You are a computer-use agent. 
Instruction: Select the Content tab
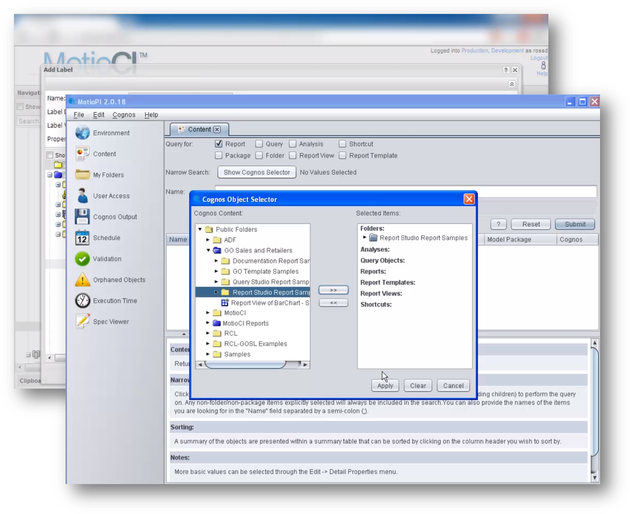pos(199,130)
